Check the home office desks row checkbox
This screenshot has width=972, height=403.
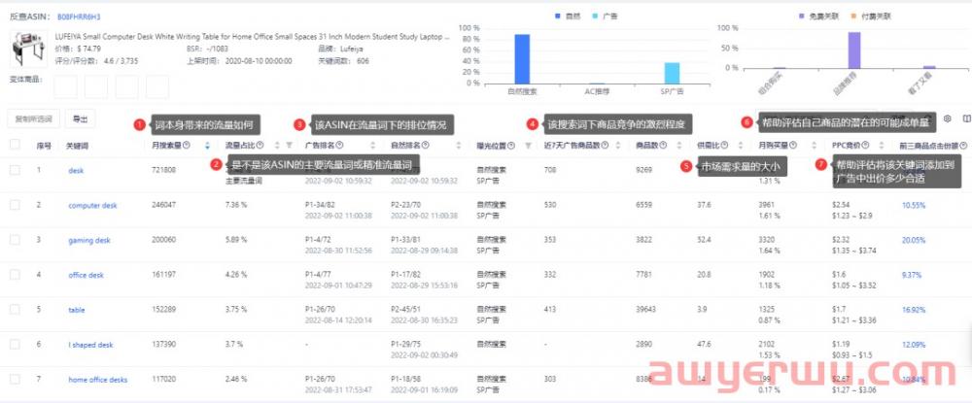[x=15, y=380]
